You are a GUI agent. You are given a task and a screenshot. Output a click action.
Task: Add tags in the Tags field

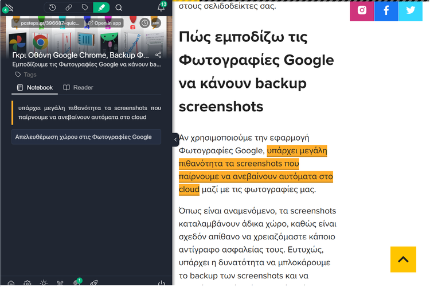point(26,75)
